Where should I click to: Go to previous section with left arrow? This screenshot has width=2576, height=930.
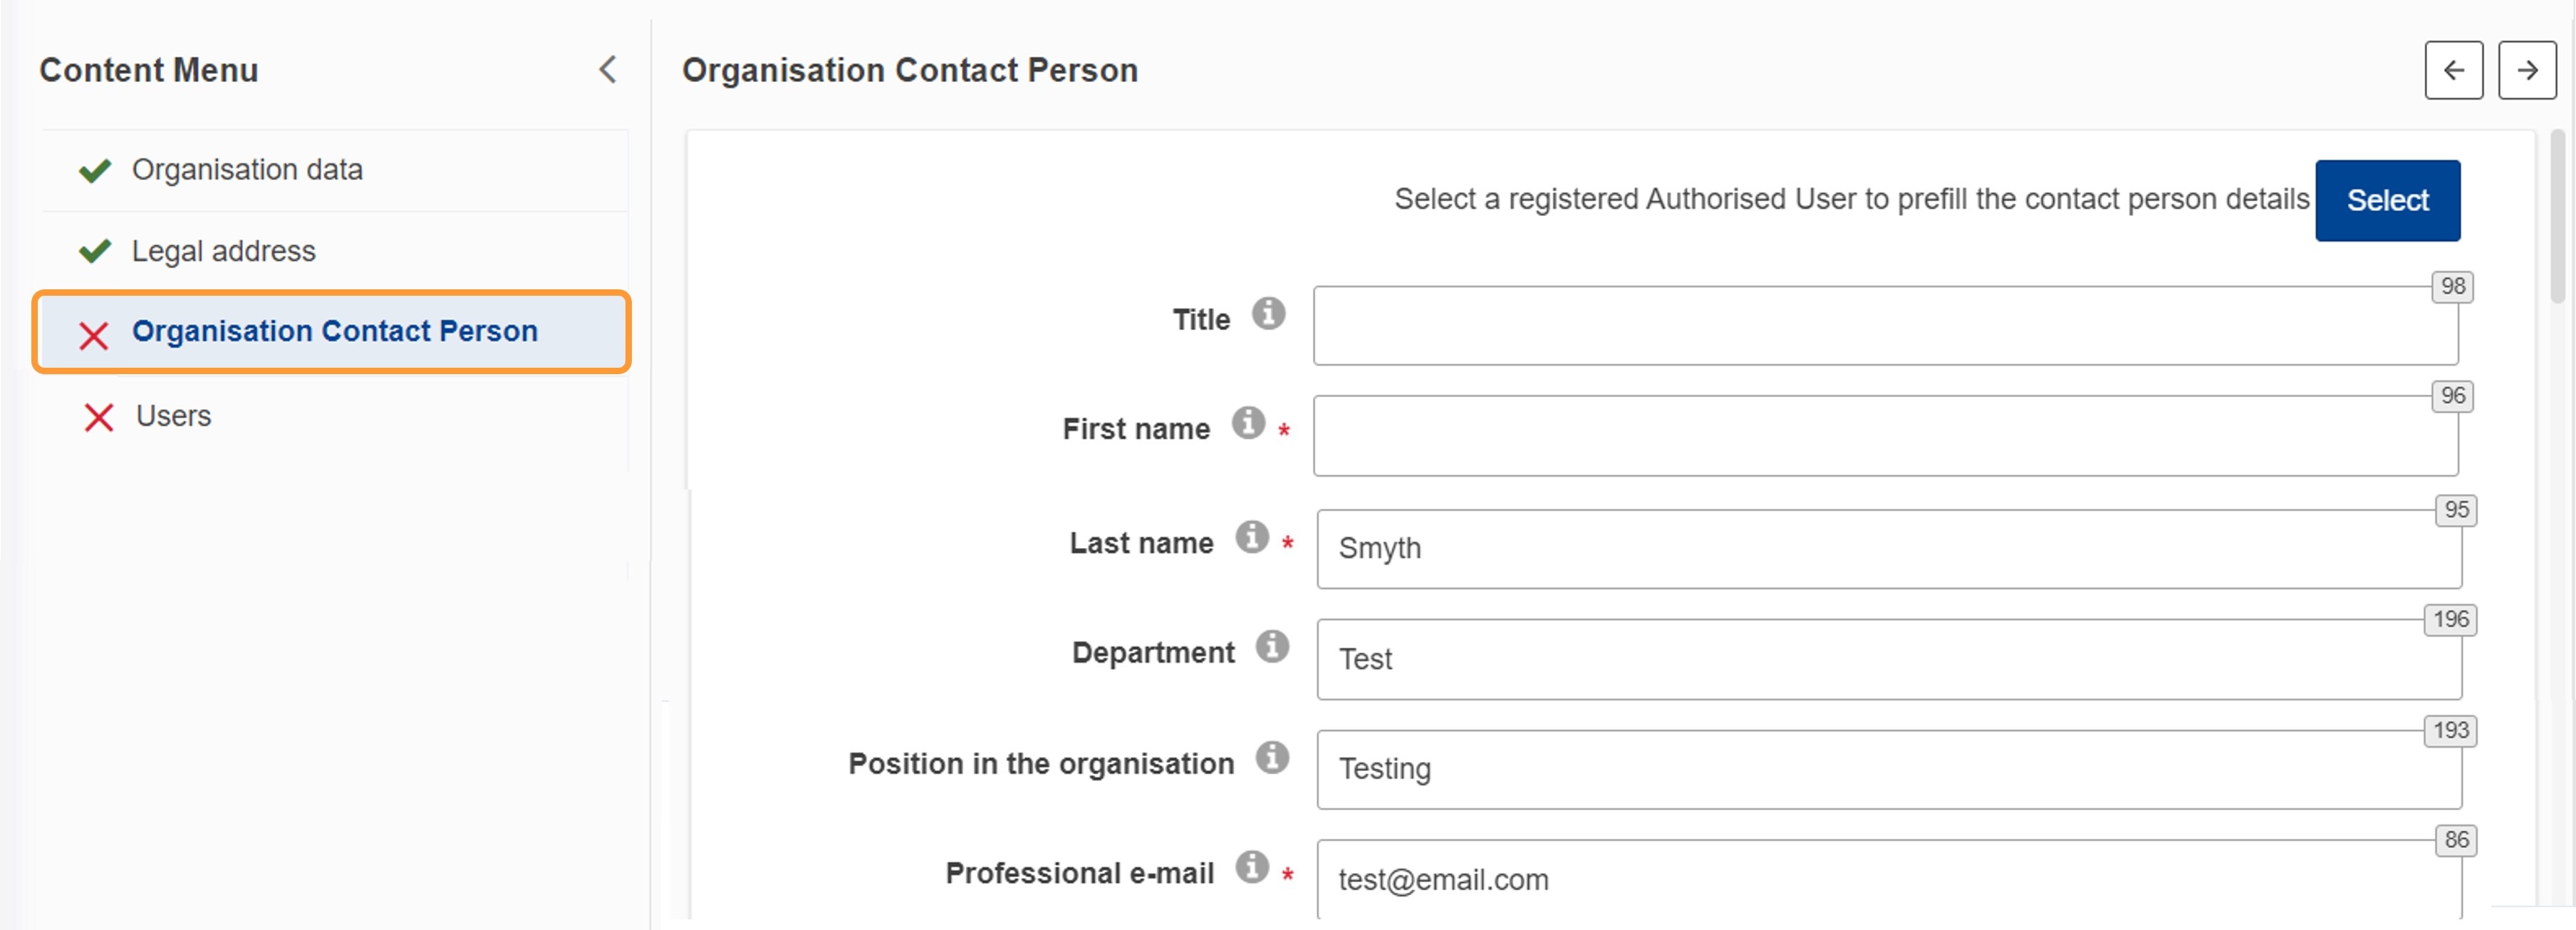point(2453,70)
